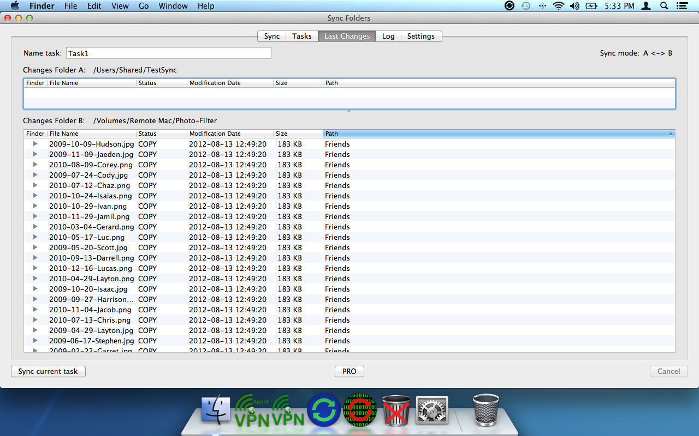The width and height of the screenshot is (699, 436).
Task: Switch to the Log tab
Action: coord(388,36)
